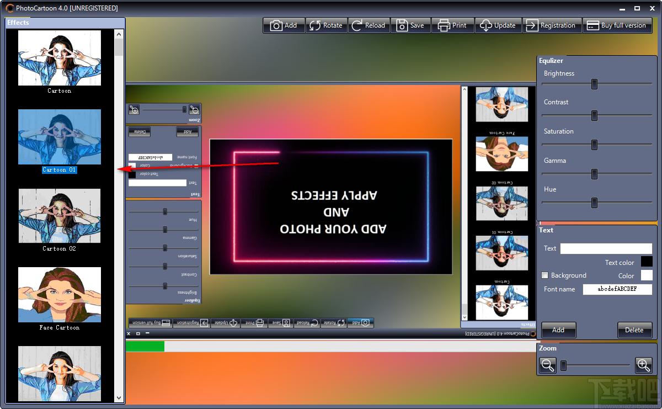Select the effect thumbnail below Face Cartoon
Viewport: 662px width, 409px height.
[60, 374]
